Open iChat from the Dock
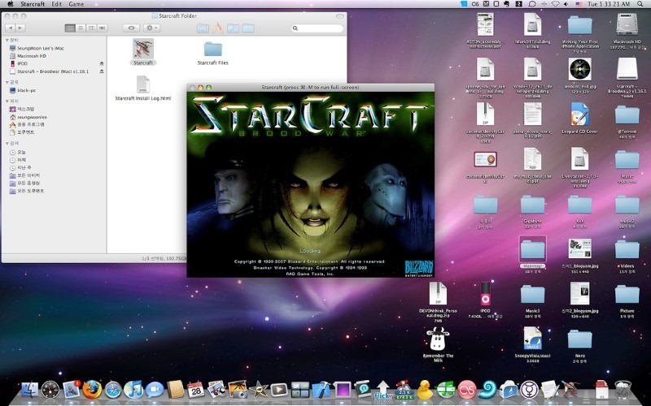The width and height of the screenshot is (651, 406). (154, 390)
